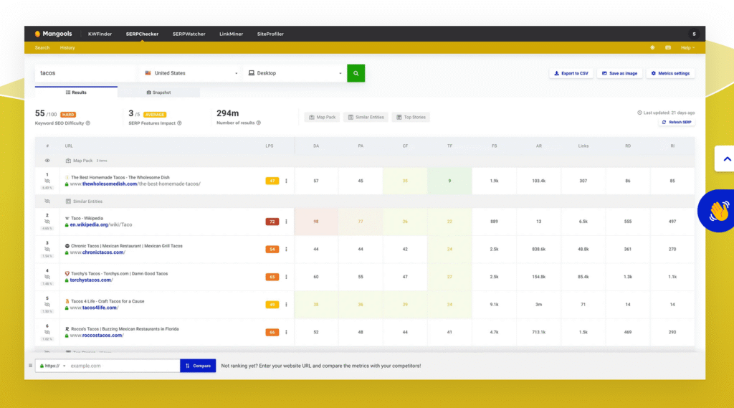Image resolution: width=734 pixels, height=408 pixels.
Task: Open www.chronictacos.com link
Action: (x=97, y=252)
